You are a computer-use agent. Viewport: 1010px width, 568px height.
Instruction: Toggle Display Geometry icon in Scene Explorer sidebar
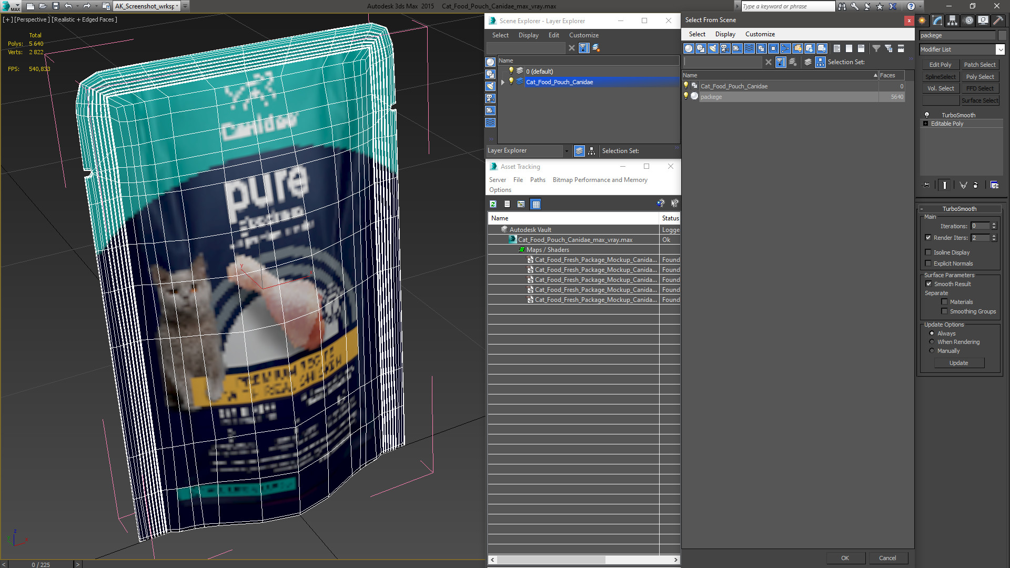[x=490, y=62]
